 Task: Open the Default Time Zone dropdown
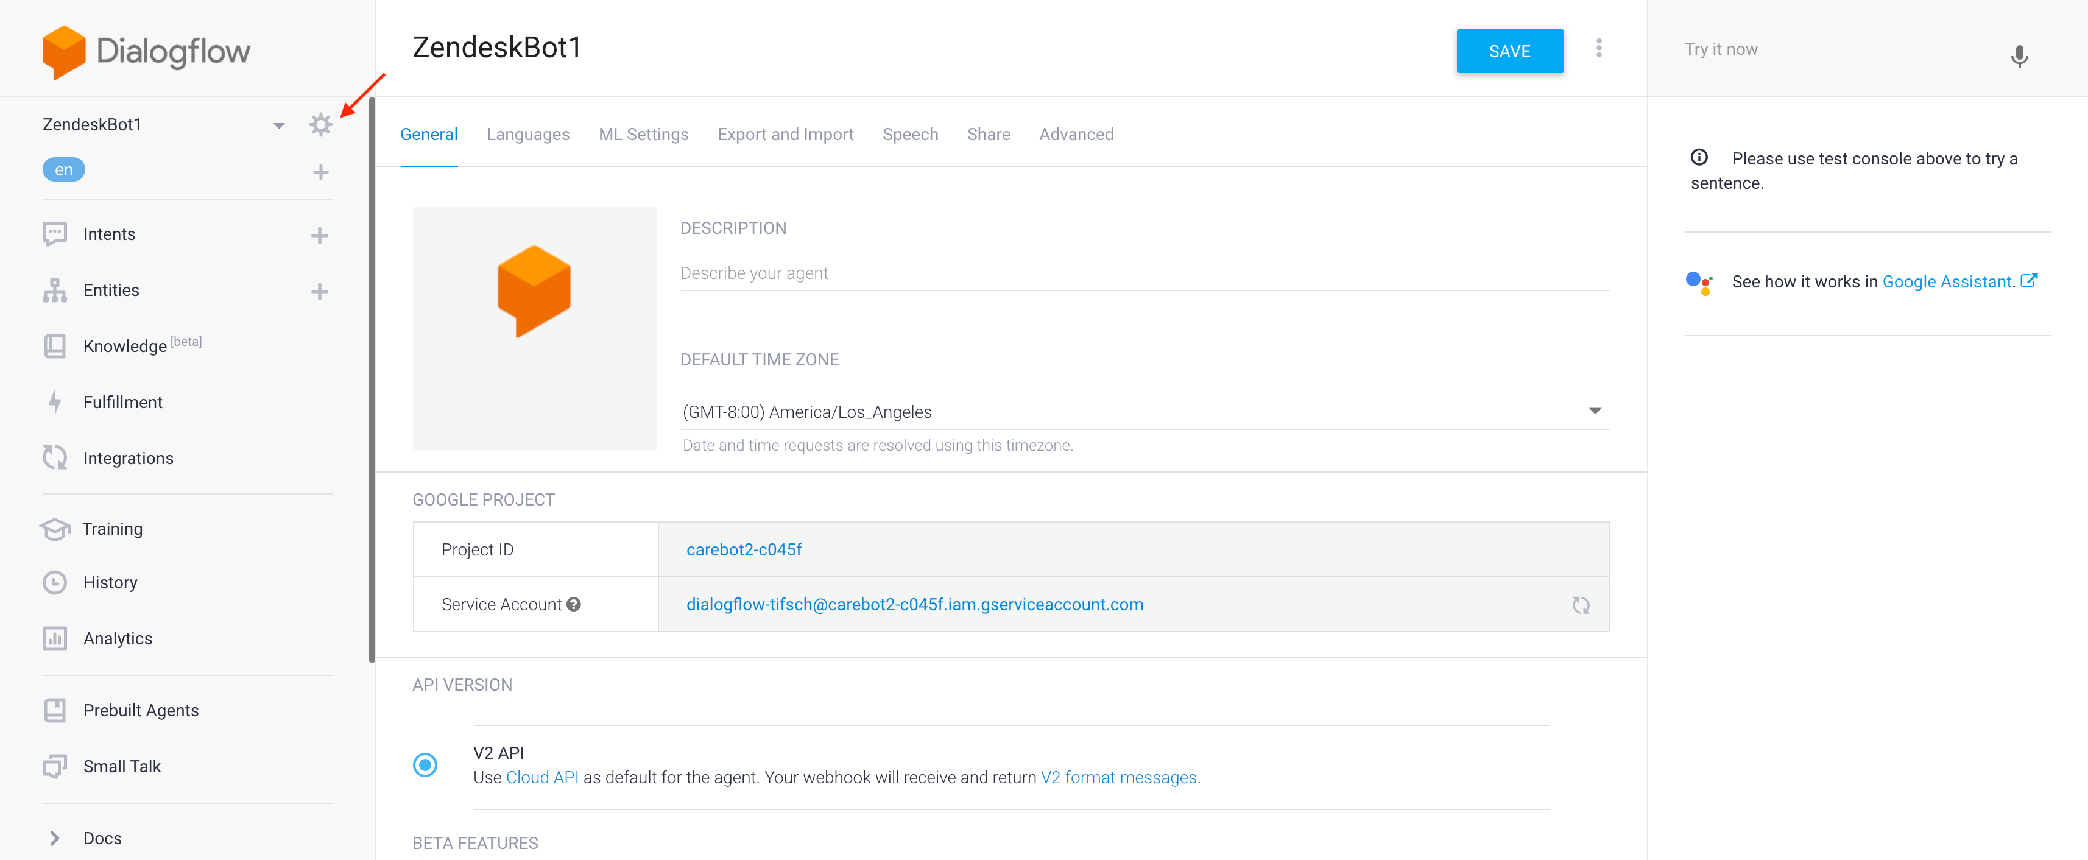[1595, 411]
